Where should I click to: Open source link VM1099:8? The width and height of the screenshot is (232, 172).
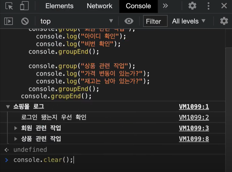click(x=194, y=139)
